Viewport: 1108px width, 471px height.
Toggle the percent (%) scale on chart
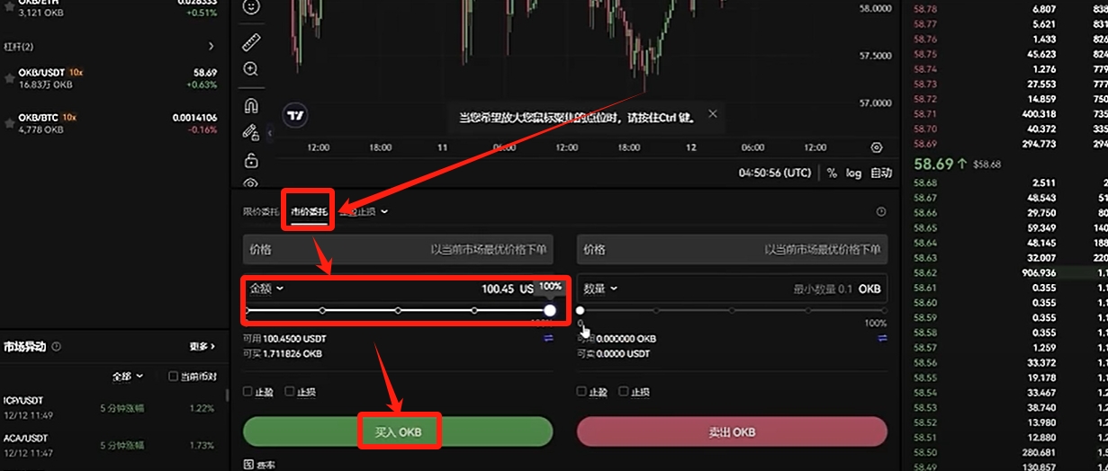point(832,173)
